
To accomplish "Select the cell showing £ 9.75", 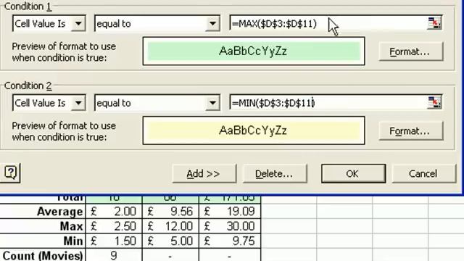I will click(231, 241).
